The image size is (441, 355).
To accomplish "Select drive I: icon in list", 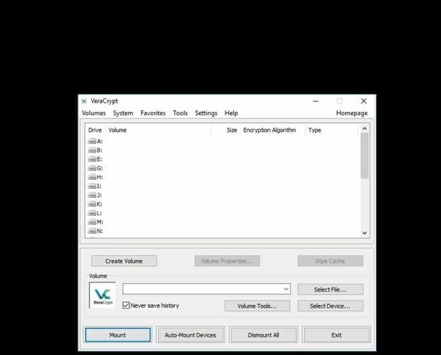I will pos(92,186).
